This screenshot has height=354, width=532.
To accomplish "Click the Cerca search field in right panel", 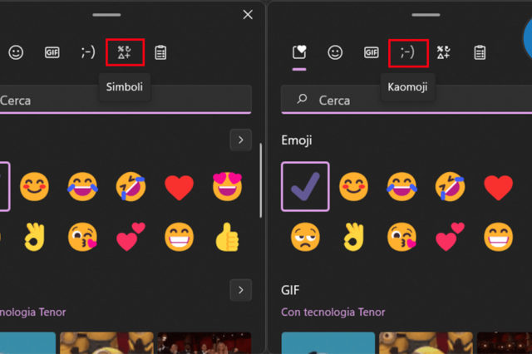I will [406, 100].
